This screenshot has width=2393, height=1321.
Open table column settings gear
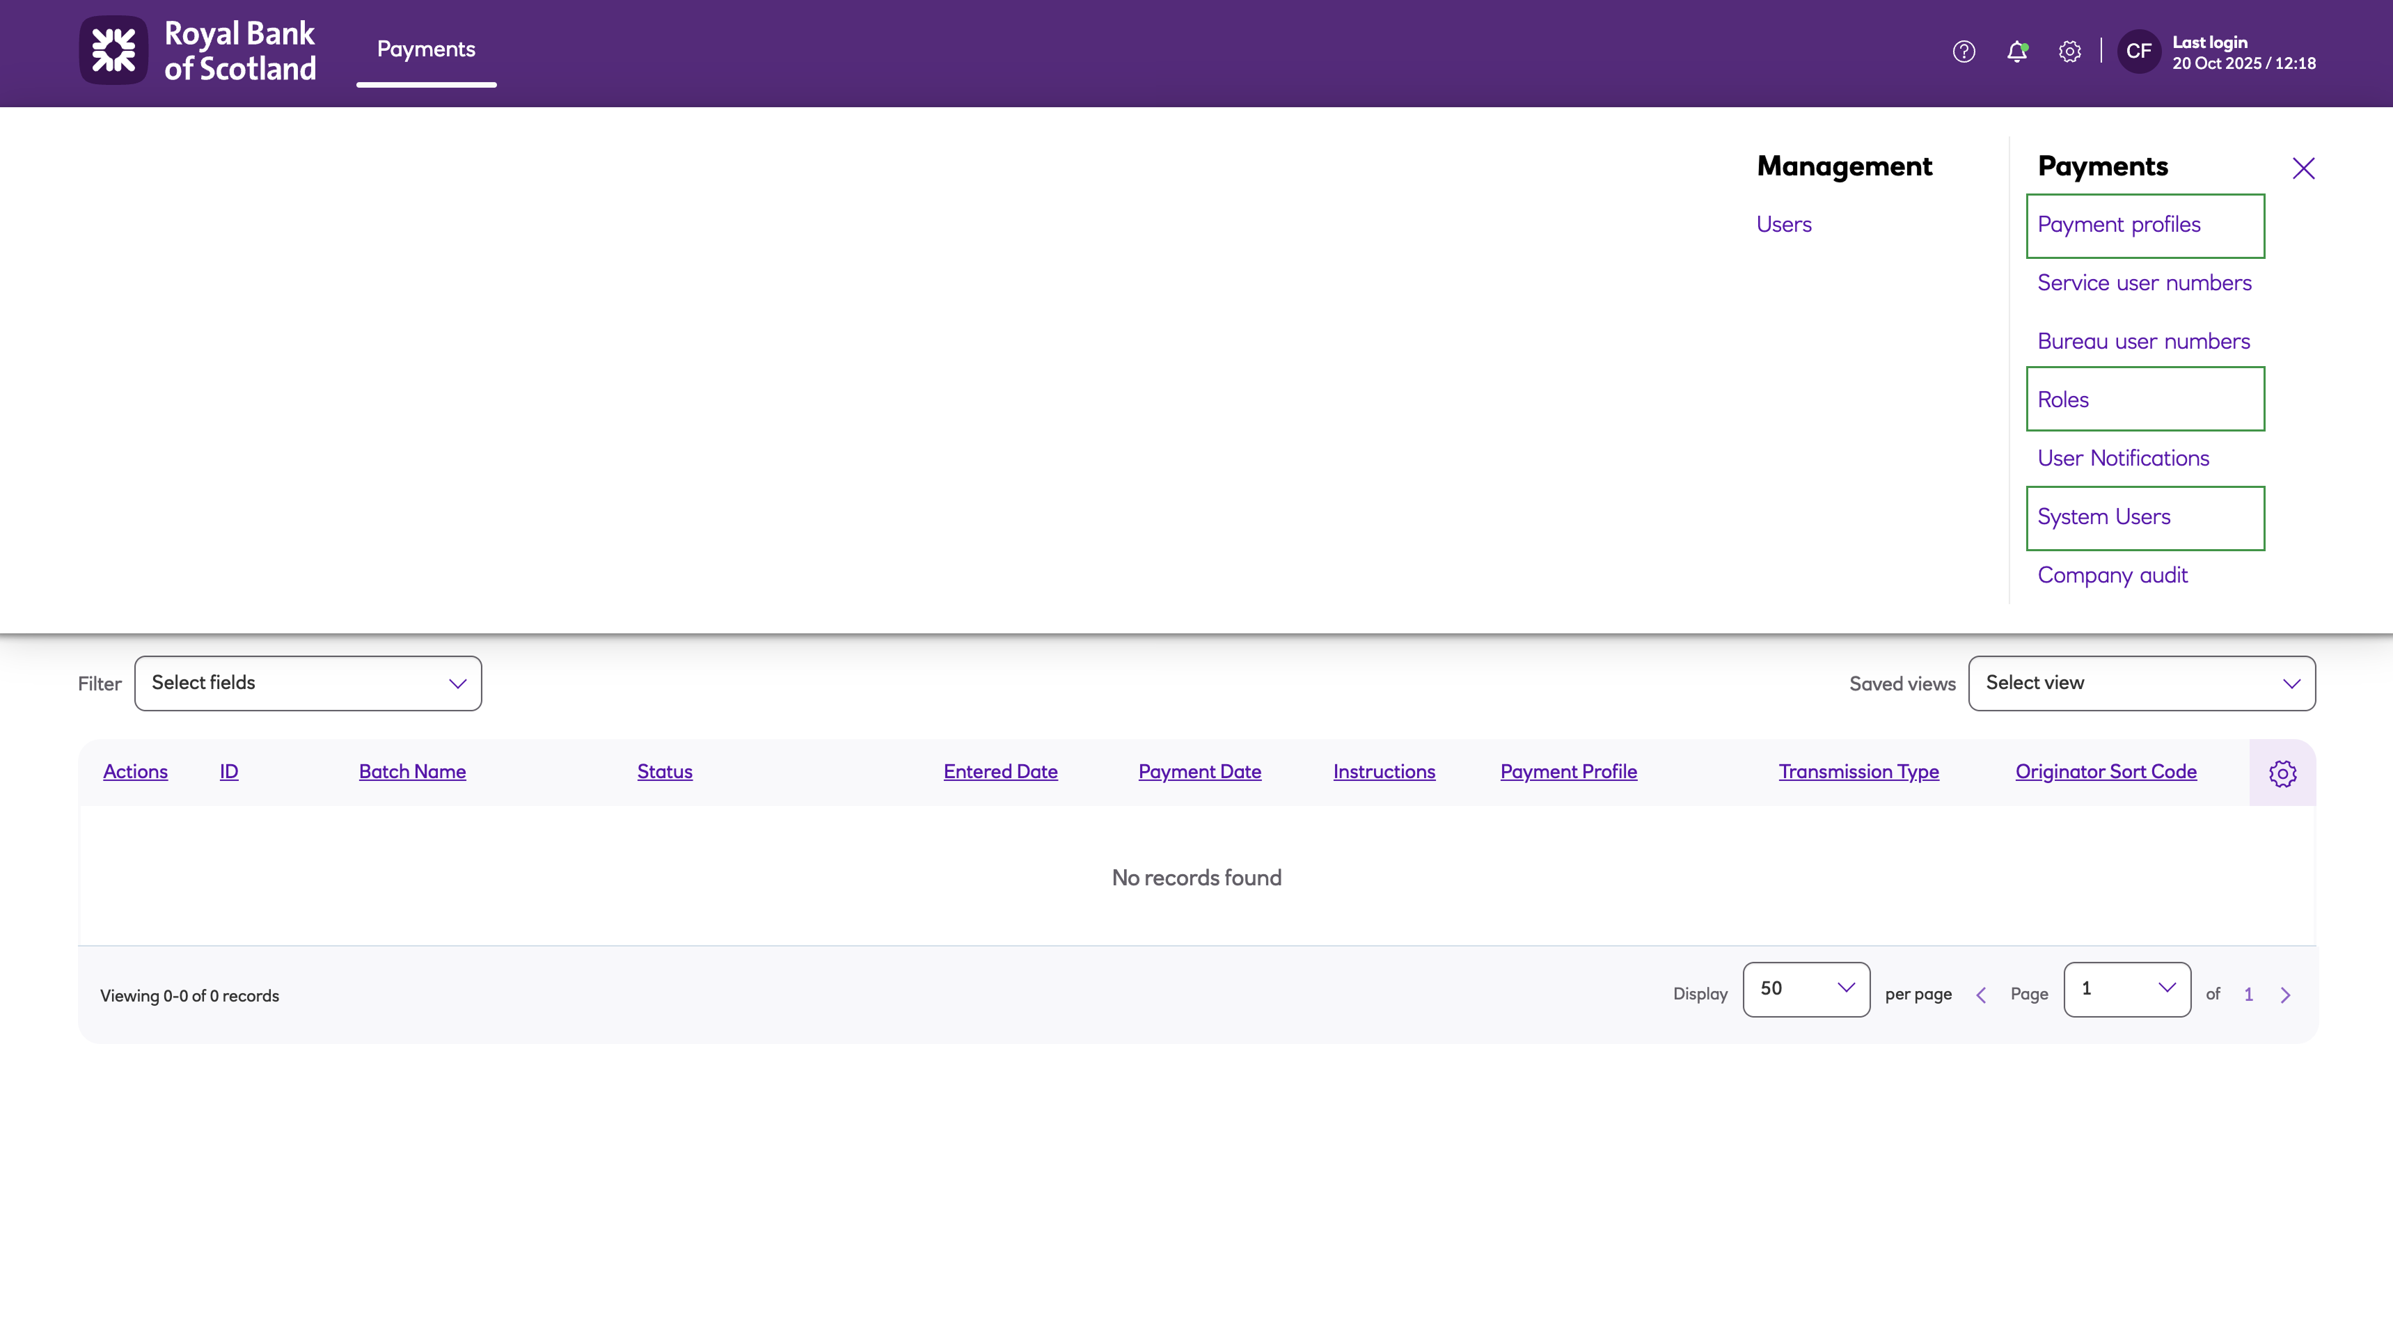[2282, 773]
